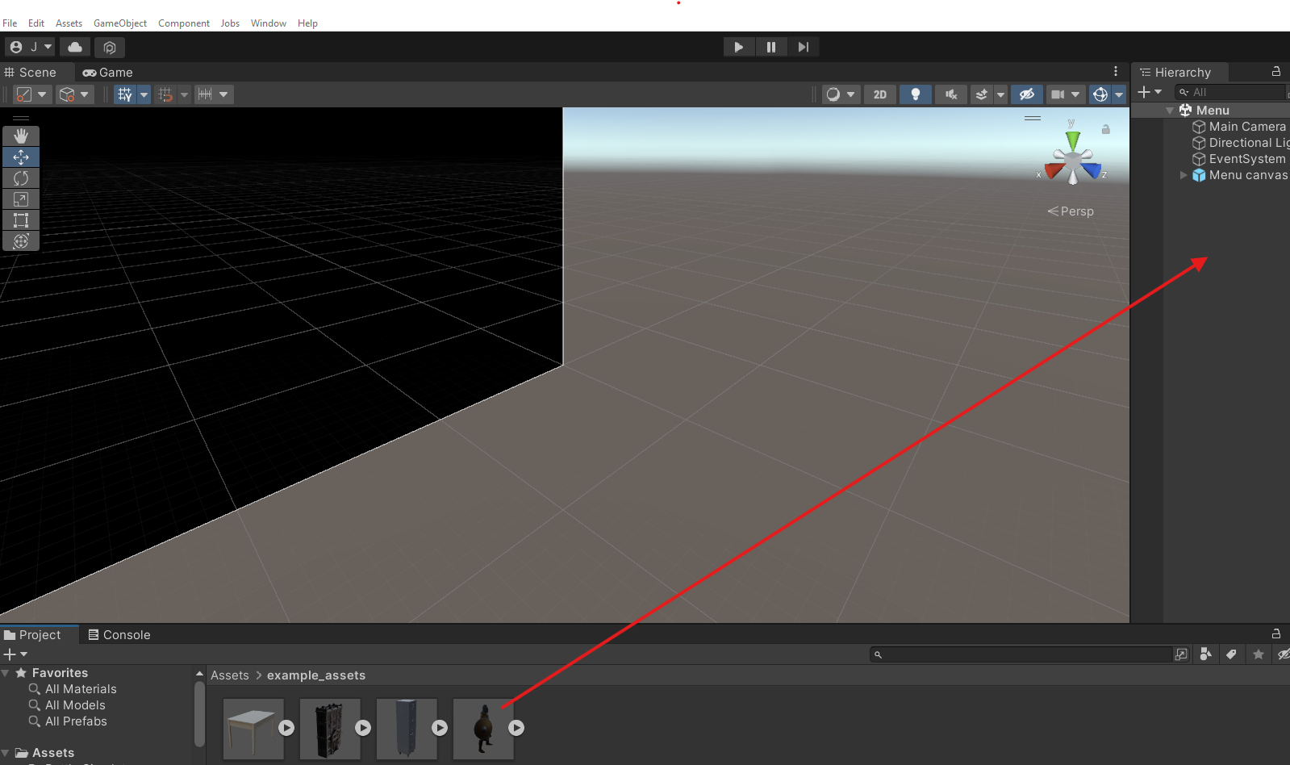Click the handle rotation global/local icon
The height and width of the screenshot is (765, 1290).
tap(68, 94)
